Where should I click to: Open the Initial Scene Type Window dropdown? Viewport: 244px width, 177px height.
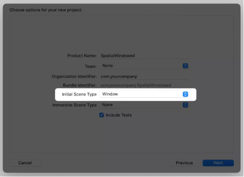pyautogui.click(x=144, y=94)
